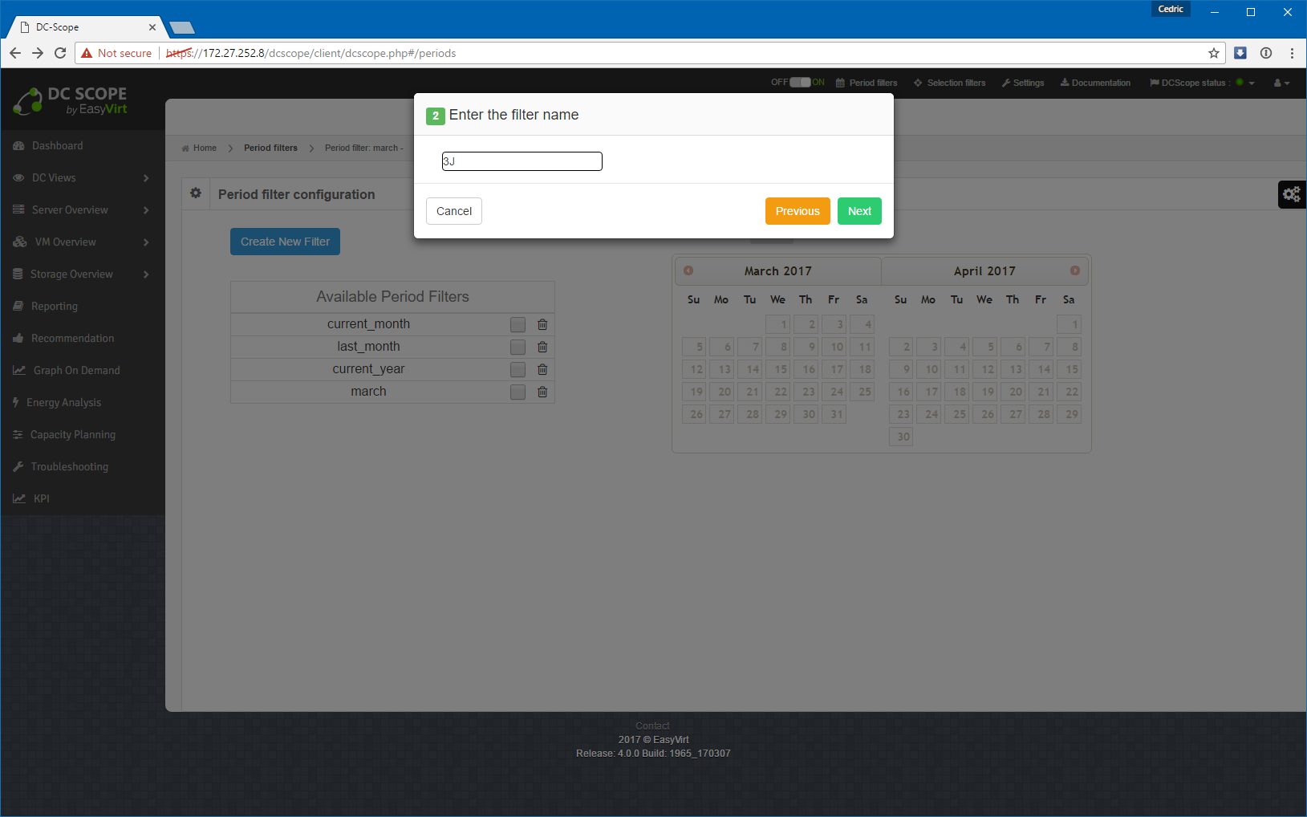
Task: Expand the Storage Overview submenu
Action: coord(82,274)
